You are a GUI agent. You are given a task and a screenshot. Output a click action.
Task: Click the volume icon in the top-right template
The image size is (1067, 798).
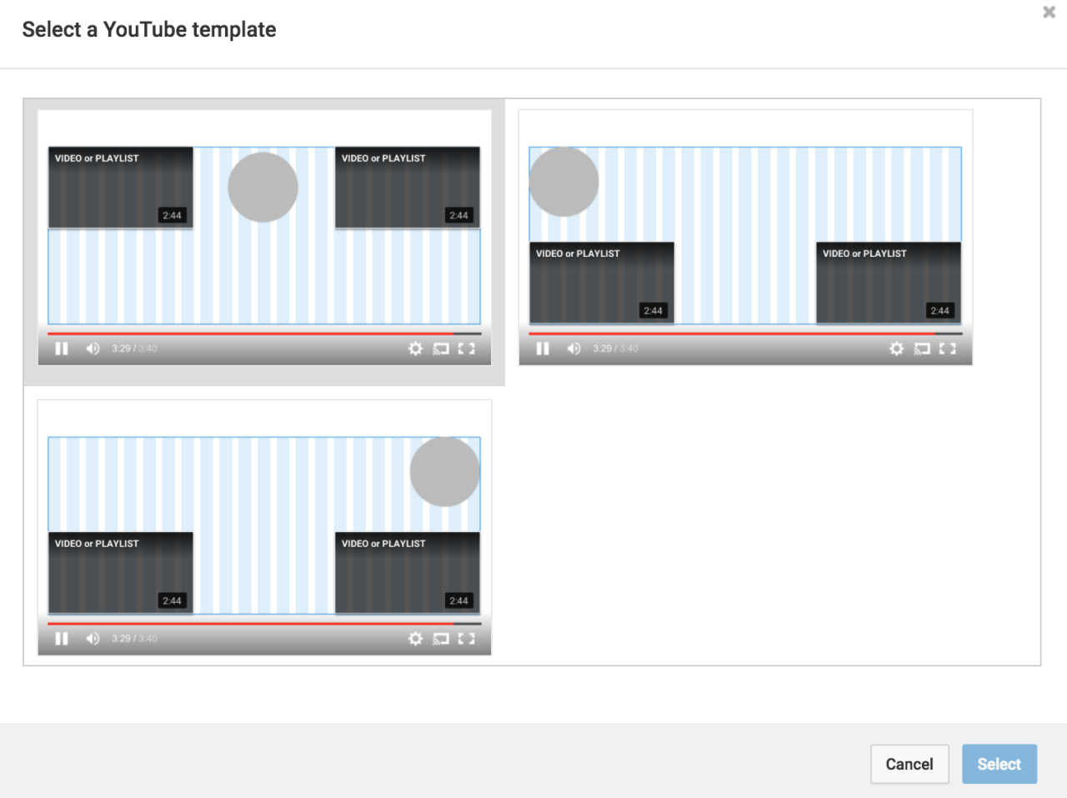pyautogui.click(x=574, y=349)
